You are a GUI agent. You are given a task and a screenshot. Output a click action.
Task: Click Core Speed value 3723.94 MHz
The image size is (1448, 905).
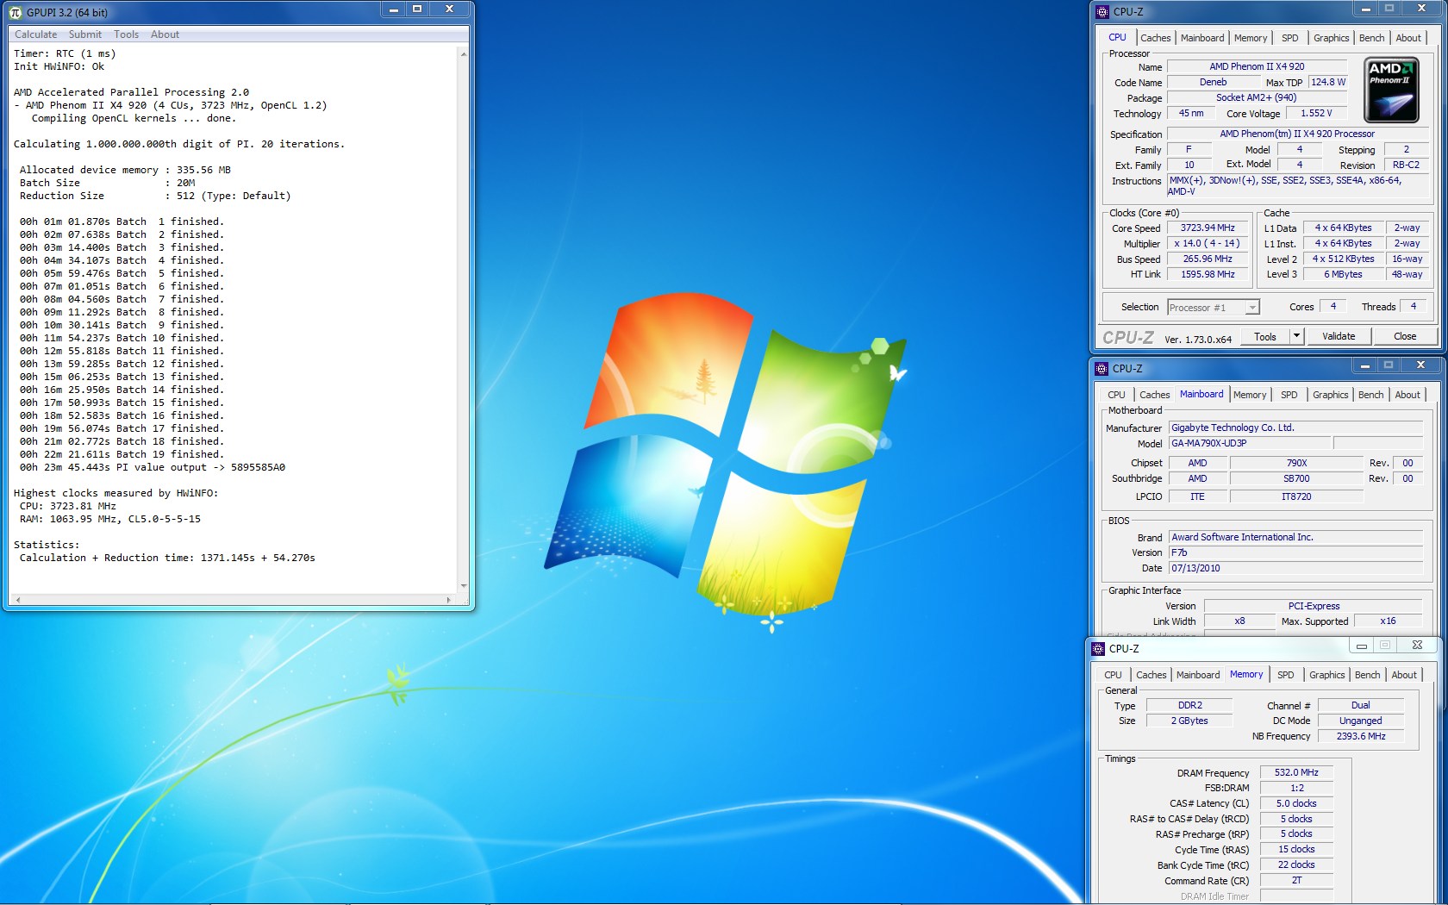(1208, 228)
